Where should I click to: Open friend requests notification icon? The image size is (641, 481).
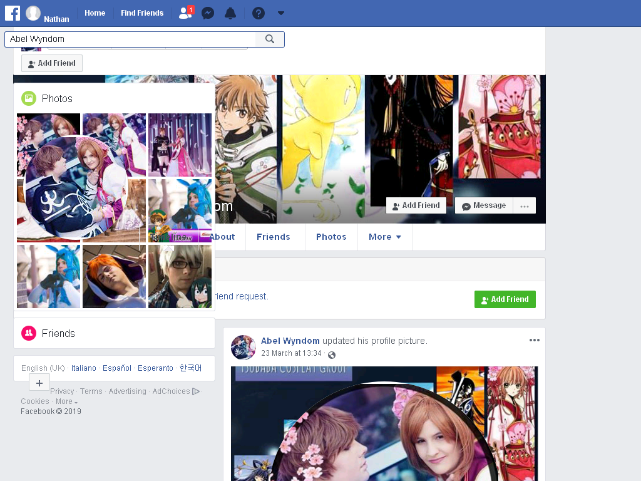pyautogui.click(x=186, y=13)
